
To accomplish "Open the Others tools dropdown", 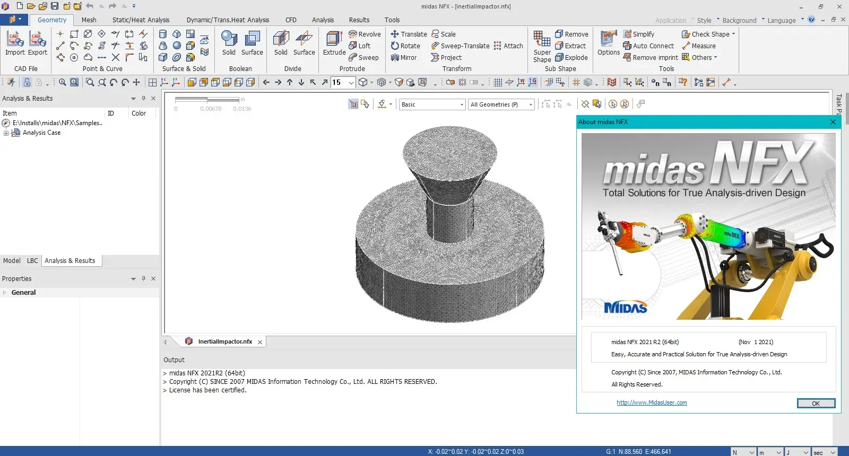I will point(699,57).
